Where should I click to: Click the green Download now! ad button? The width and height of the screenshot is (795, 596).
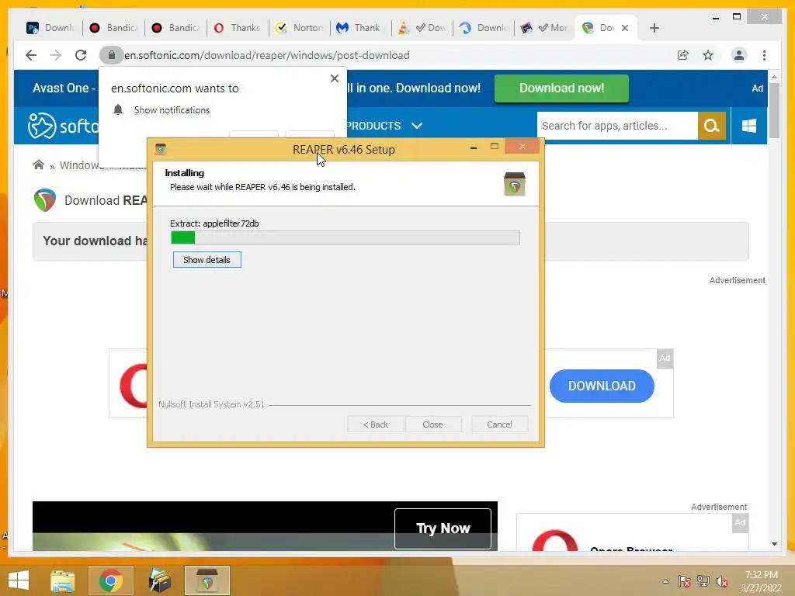pyautogui.click(x=561, y=88)
